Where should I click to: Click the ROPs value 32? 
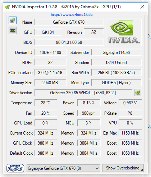pyautogui.click(x=50, y=63)
